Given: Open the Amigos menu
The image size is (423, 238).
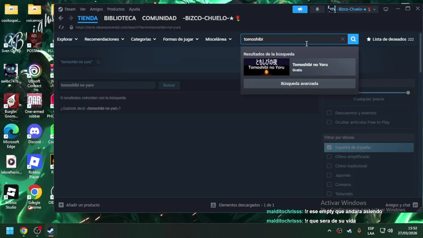Looking at the screenshot, I should coord(96,9).
